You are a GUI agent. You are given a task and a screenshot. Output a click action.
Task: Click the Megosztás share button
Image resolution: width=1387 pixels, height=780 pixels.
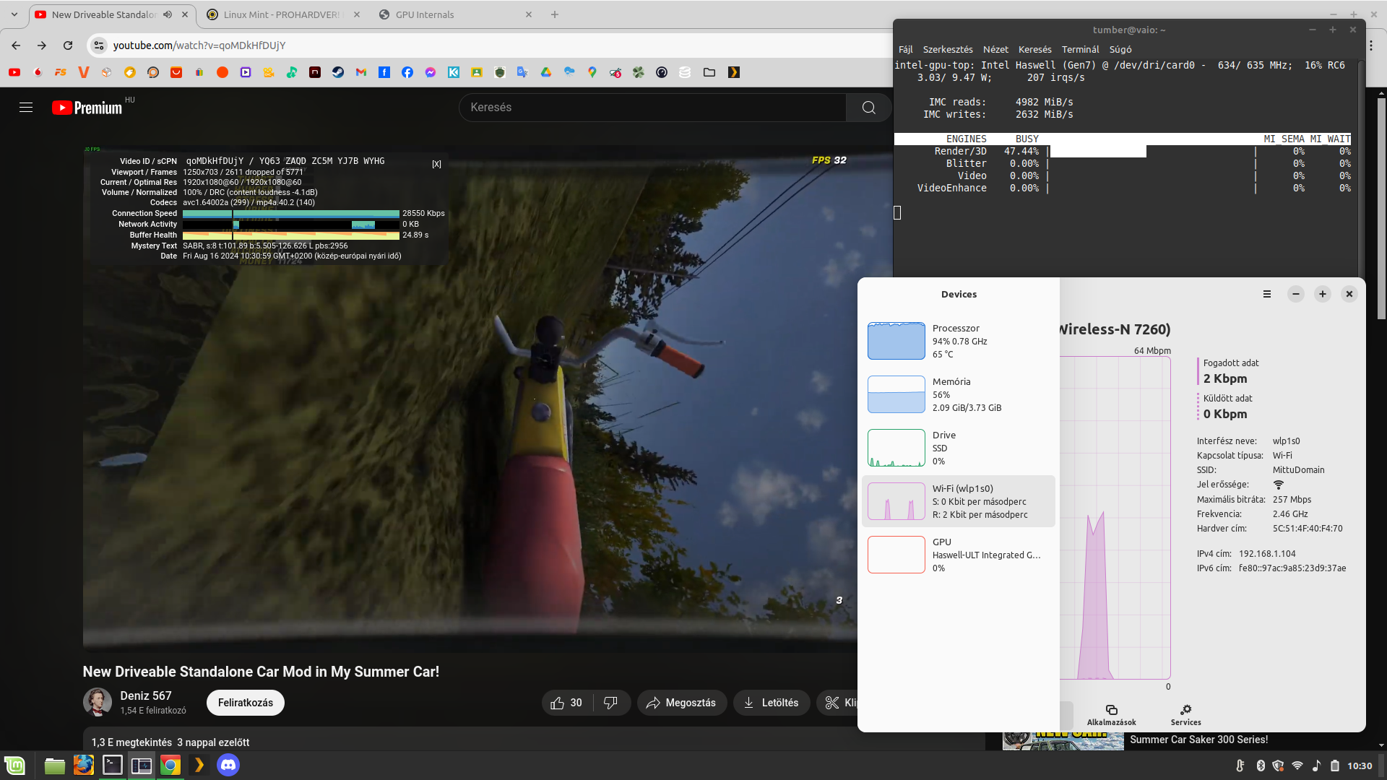tap(681, 703)
